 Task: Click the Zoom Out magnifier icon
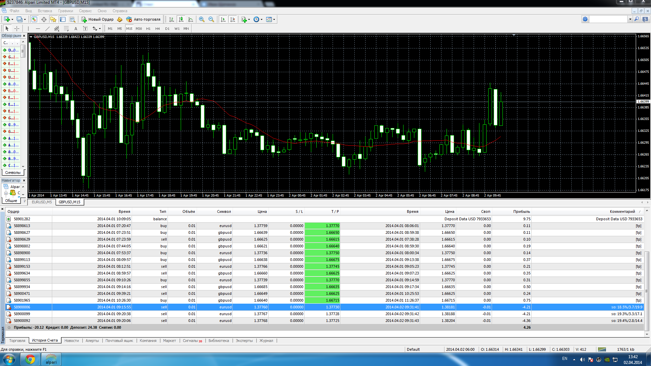pyautogui.click(x=211, y=19)
